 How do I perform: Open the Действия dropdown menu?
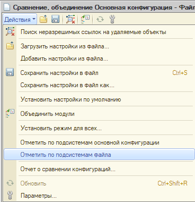click(20, 19)
